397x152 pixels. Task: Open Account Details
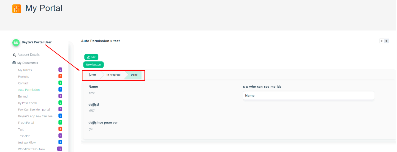(29, 55)
